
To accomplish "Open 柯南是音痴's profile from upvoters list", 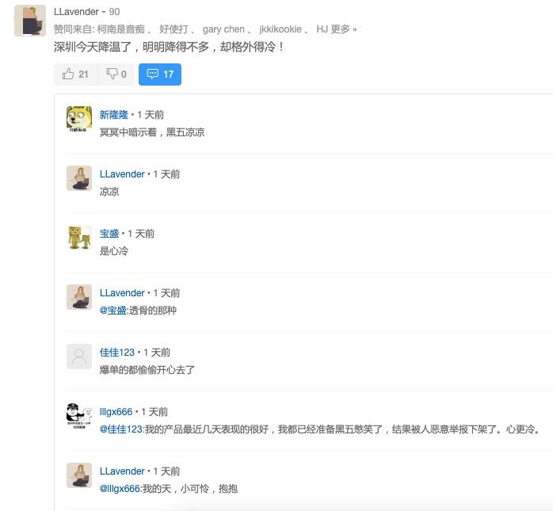I will point(120,29).
